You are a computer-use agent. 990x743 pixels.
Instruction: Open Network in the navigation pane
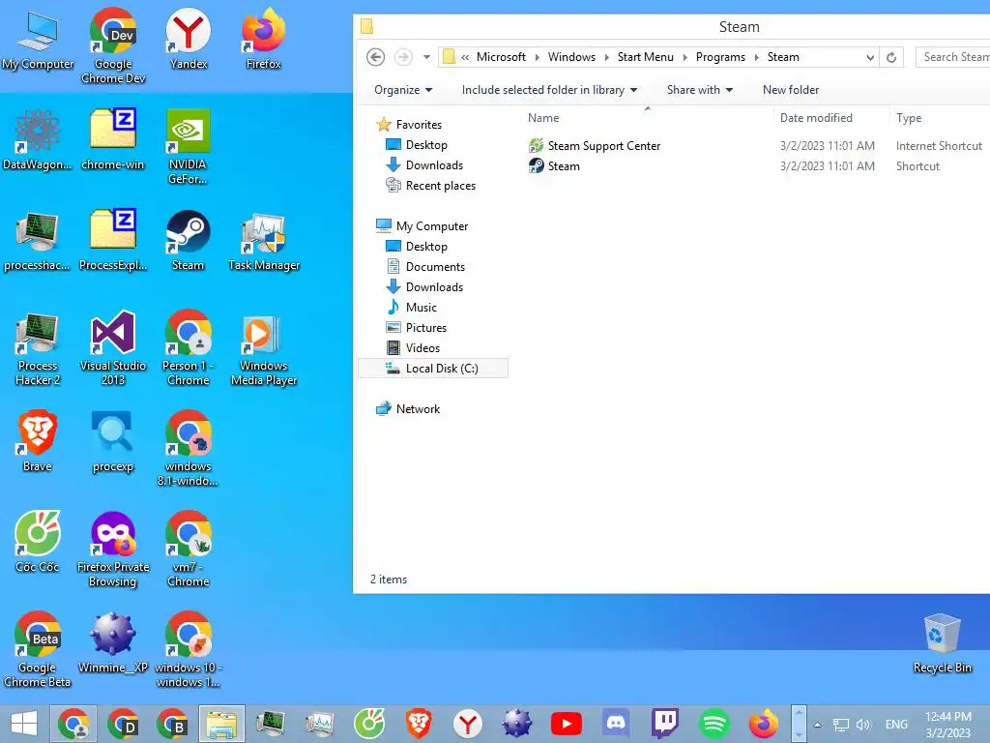408,409
